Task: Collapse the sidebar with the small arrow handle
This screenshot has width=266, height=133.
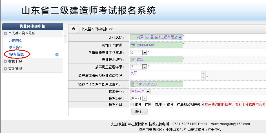Action: (x=65, y=36)
